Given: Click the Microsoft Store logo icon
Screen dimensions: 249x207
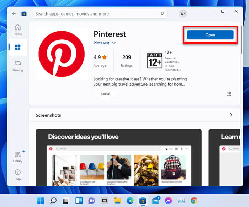Looking at the screenshot, I should [x=24, y=14].
